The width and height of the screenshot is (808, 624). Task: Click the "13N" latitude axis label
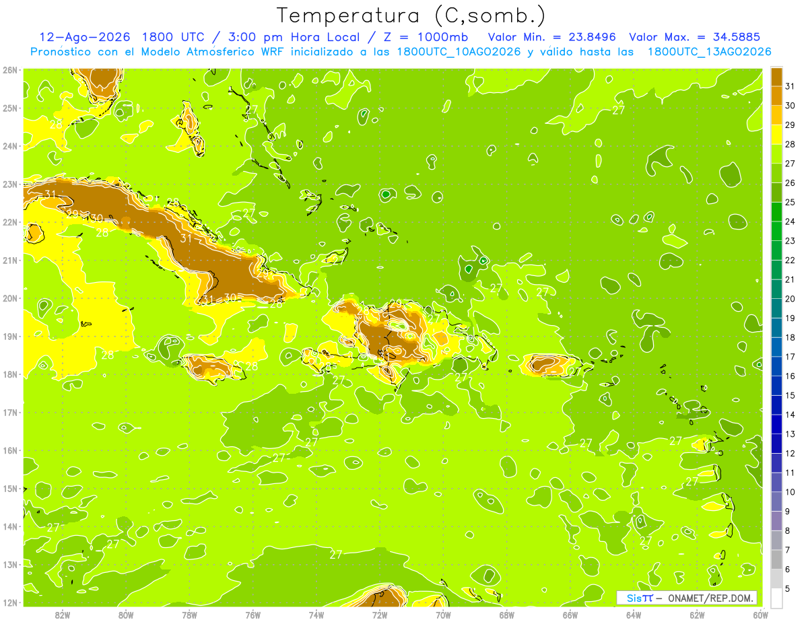pos(10,564)
